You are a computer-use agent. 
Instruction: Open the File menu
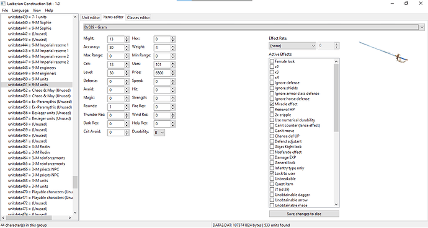pyautogui.click(x=5, y=11)
